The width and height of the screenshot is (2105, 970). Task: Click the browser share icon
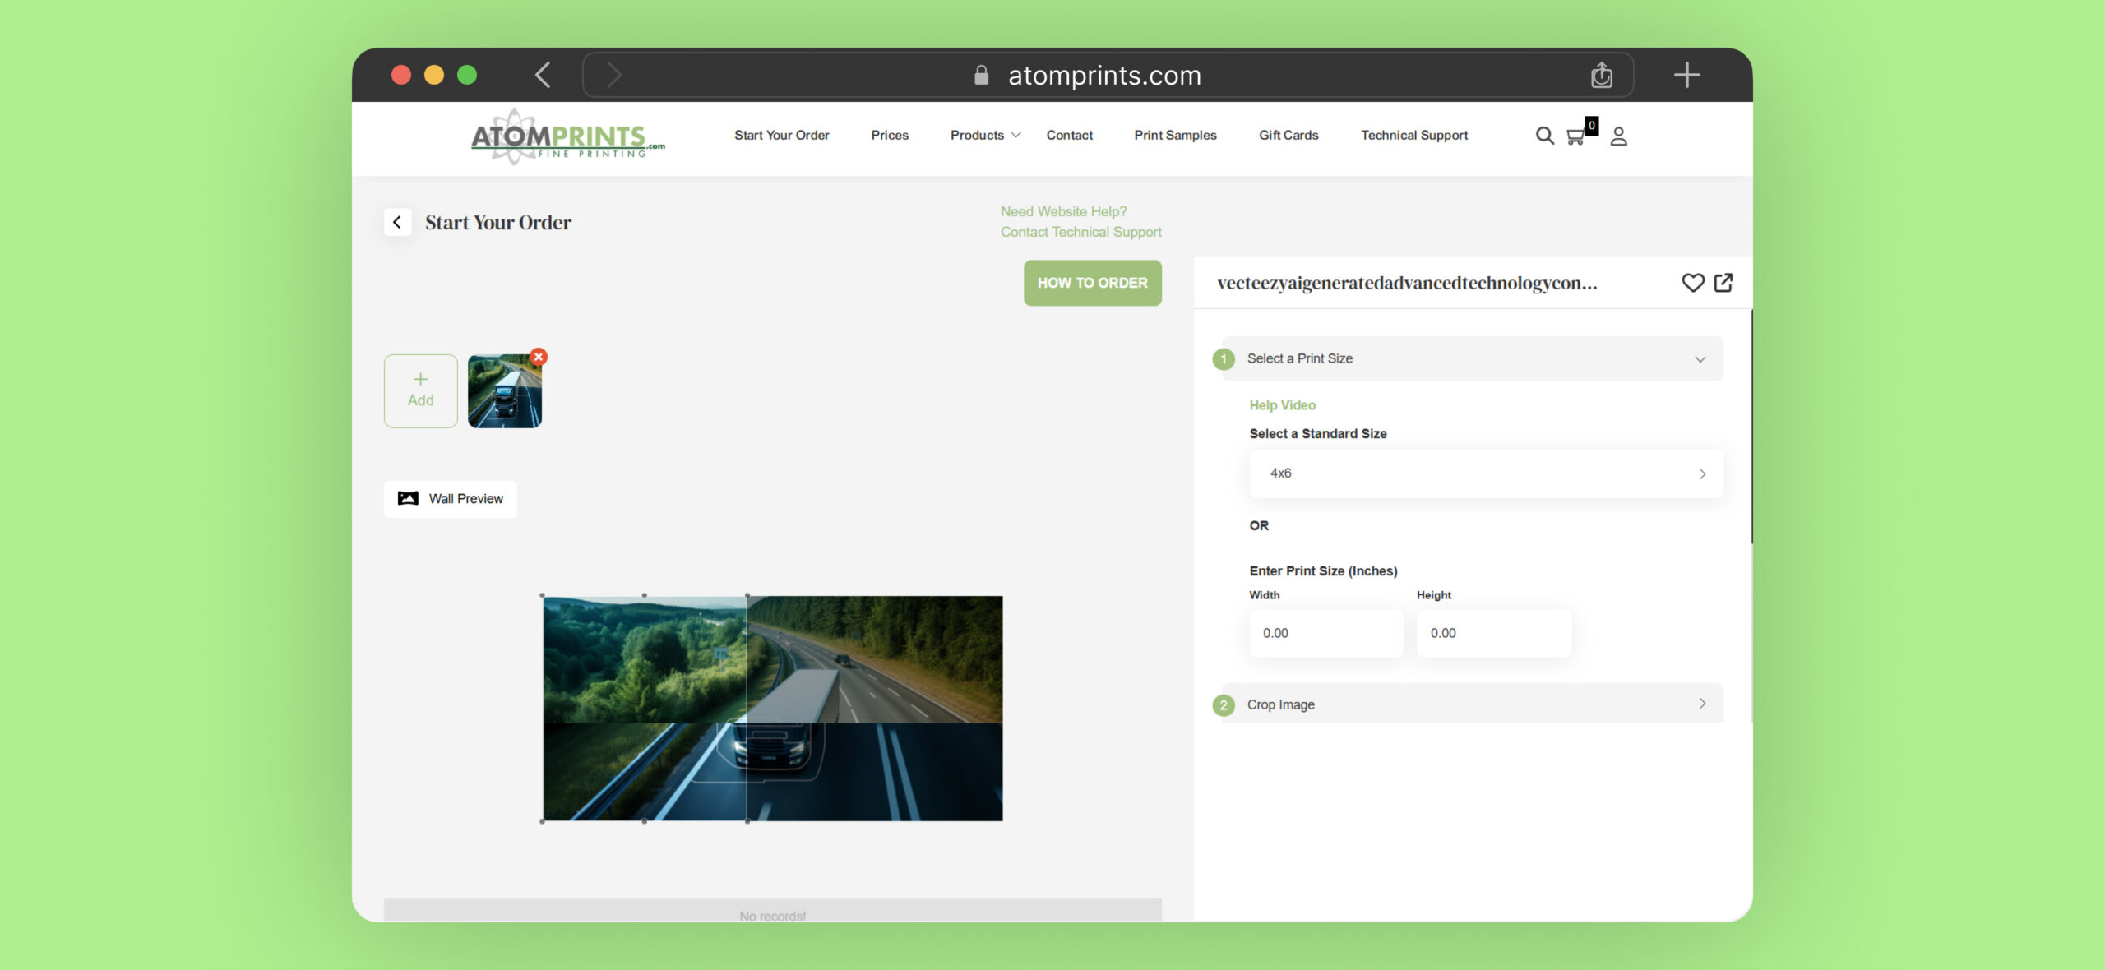click(1601, 76)
